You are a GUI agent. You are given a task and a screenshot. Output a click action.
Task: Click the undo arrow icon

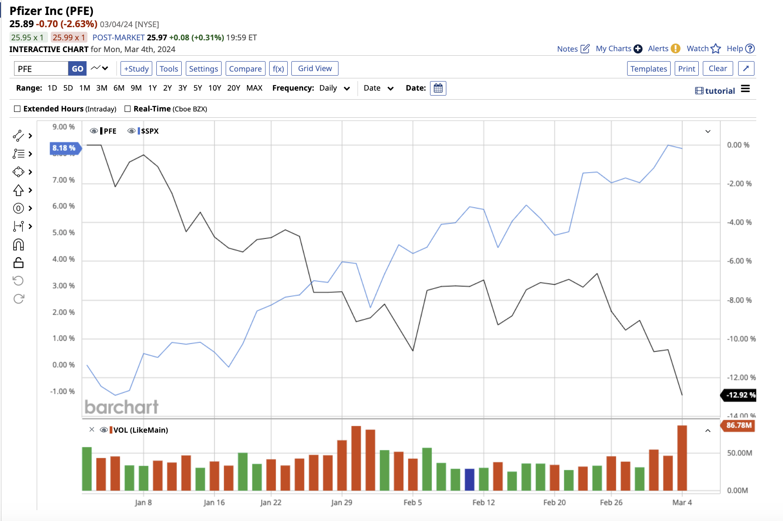[18, 280]
